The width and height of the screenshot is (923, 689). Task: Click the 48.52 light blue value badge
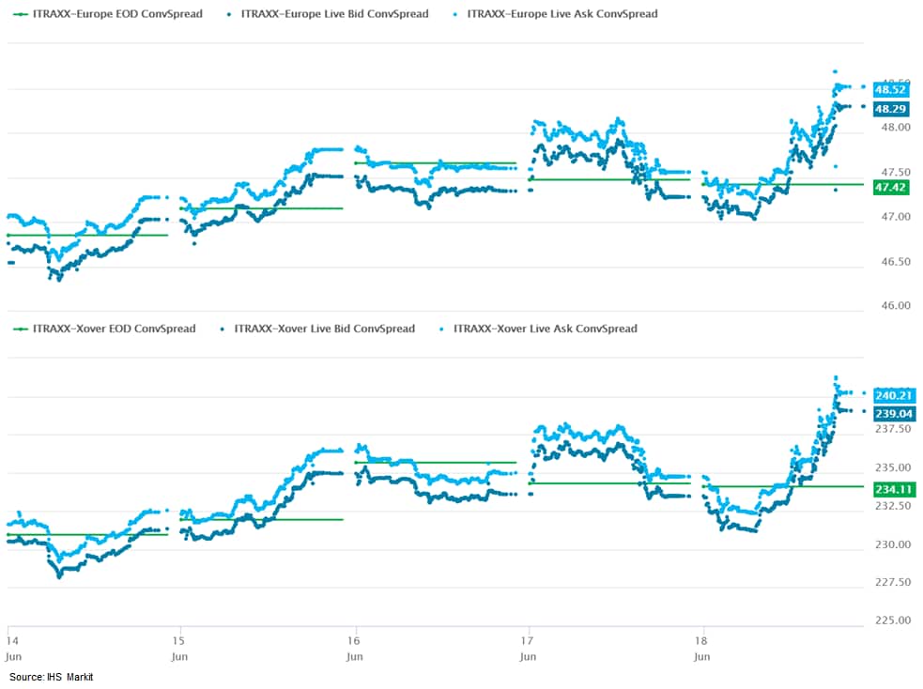pos(889,90)
